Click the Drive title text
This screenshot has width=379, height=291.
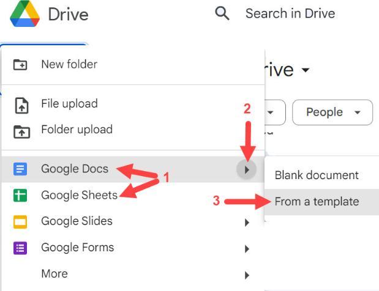(69, 14)
